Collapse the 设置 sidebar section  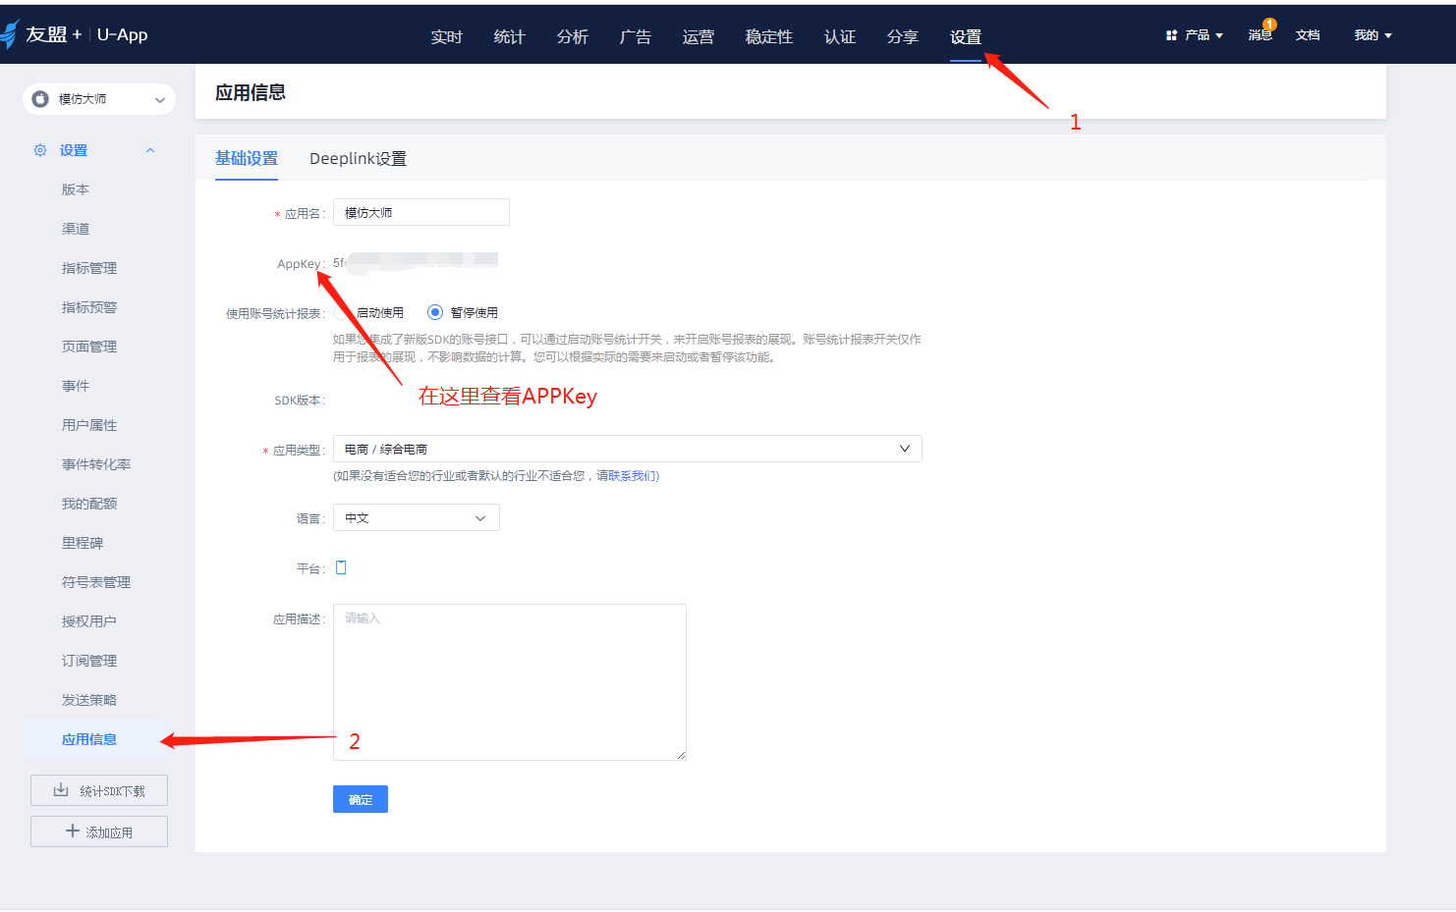tap(150, 150)
